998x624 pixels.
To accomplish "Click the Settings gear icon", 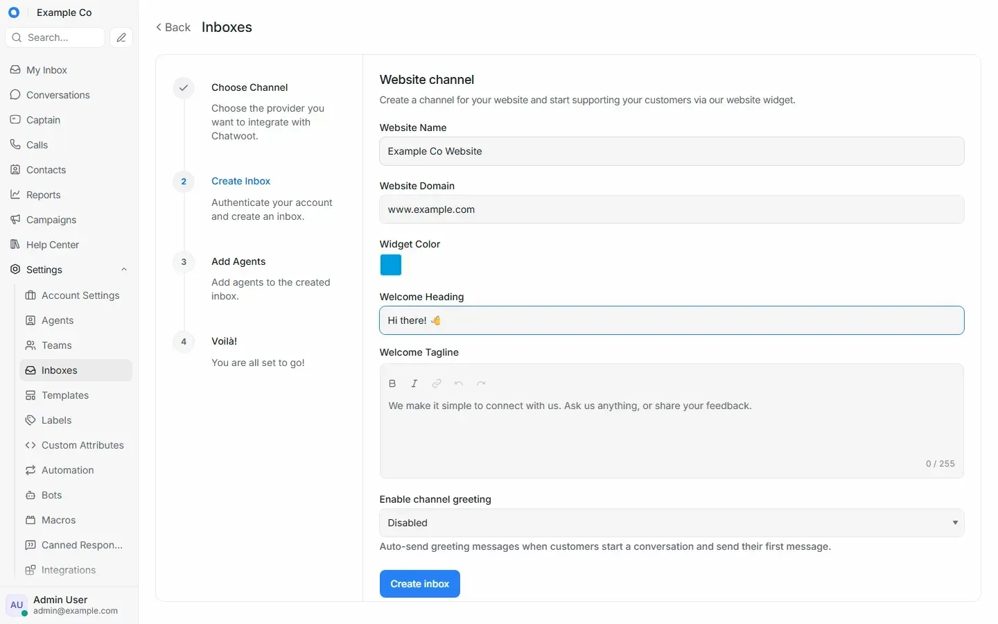I will [x=15, y=270].
